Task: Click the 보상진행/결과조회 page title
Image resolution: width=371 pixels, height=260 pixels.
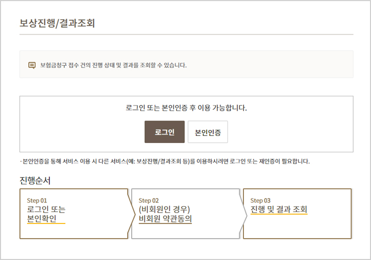Action: coord(57,23)
